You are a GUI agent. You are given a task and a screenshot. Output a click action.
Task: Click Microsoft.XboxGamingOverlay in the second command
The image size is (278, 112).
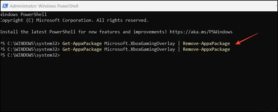(x=140, y=49)
